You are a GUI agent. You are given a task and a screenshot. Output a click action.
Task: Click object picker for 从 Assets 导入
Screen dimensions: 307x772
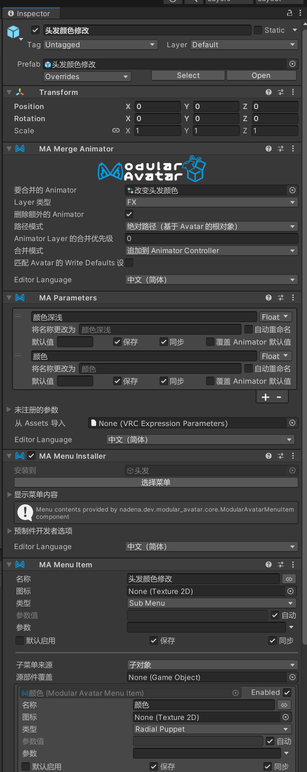pos(292,423)
